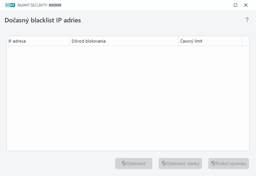Click divider between IP adresa and Dôvod blokovania
Viewport: 256px width, 176px height.
(70, 41)
